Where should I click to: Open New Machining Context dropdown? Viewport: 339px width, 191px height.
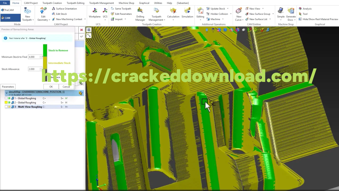click(x=85, y=19)
